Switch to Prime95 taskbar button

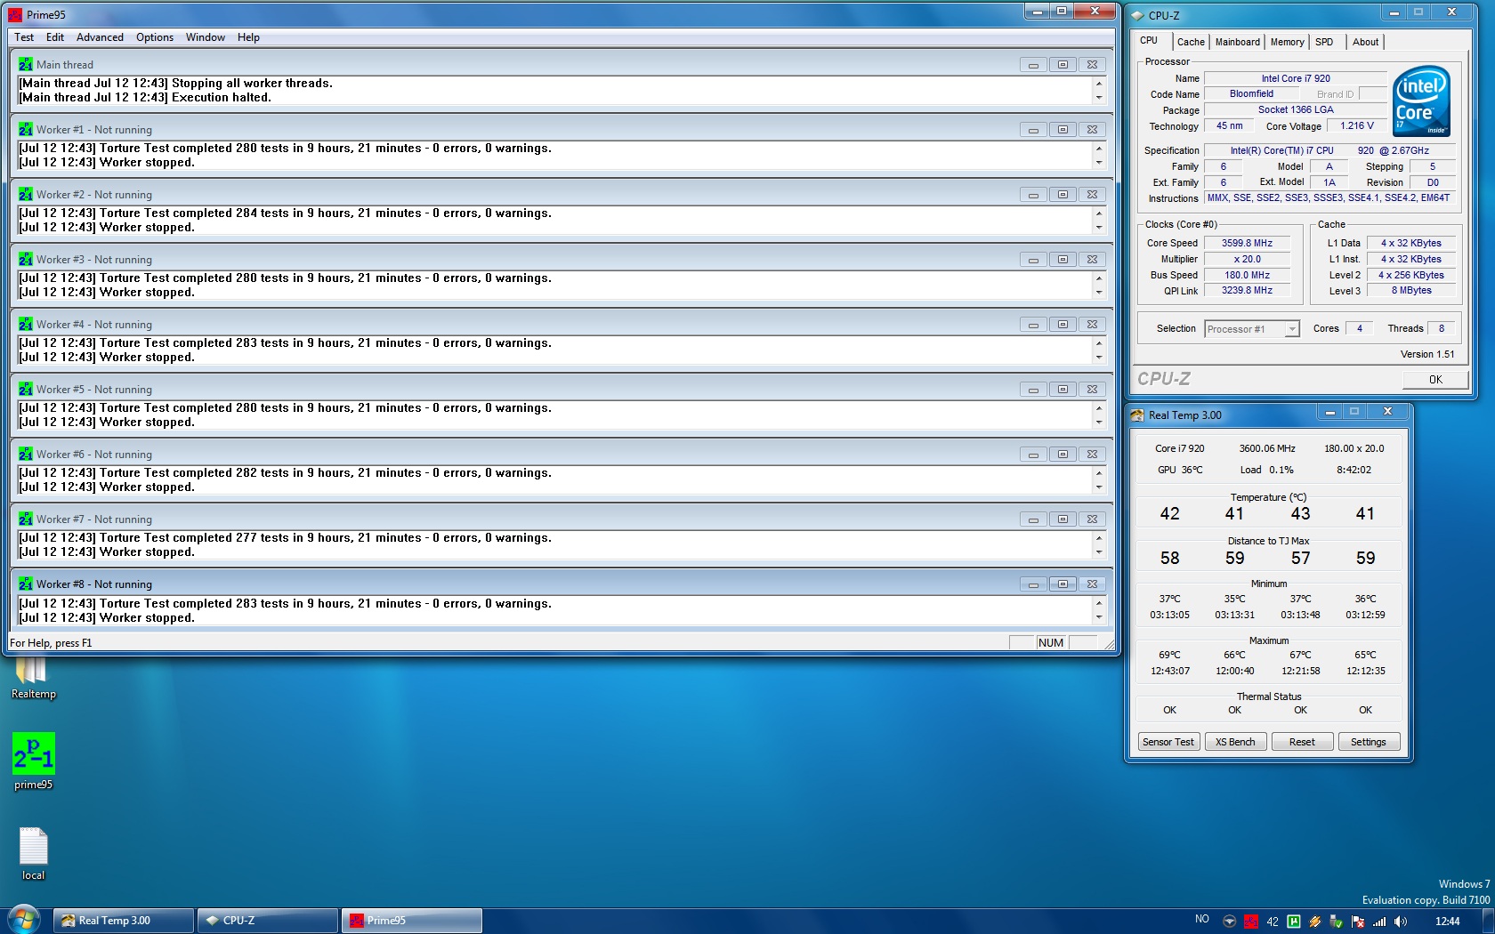412,921
